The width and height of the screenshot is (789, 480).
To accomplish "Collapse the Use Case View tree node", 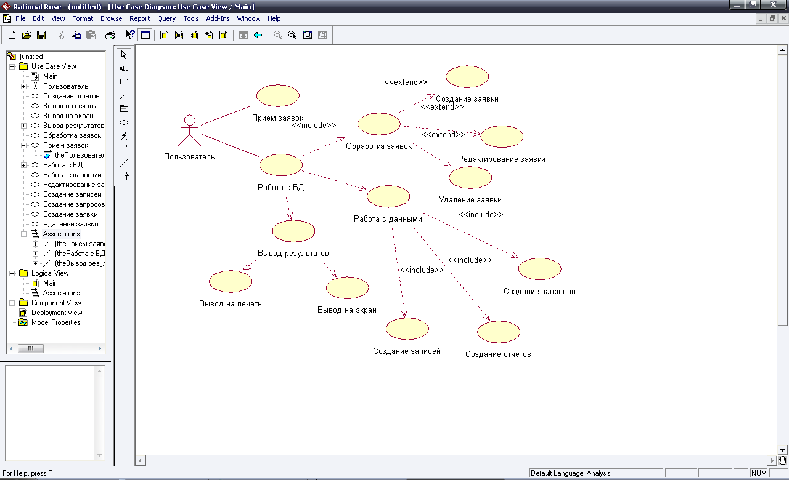I will tap(12, 66).
